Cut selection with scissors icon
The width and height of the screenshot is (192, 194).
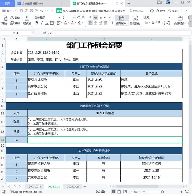pos(12,17)
